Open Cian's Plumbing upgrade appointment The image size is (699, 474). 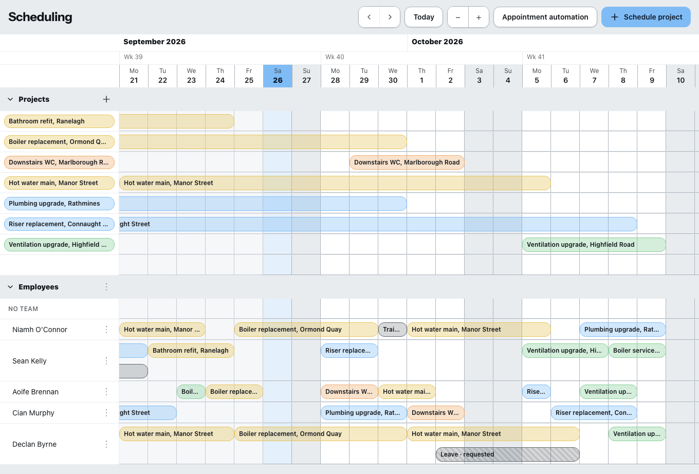point(364,413)
